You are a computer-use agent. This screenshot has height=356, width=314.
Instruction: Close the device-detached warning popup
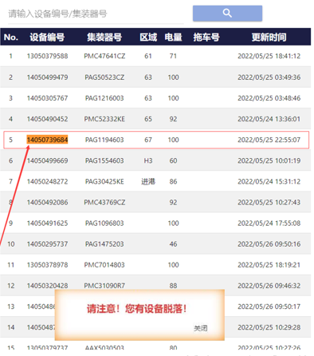pos(201,328)
